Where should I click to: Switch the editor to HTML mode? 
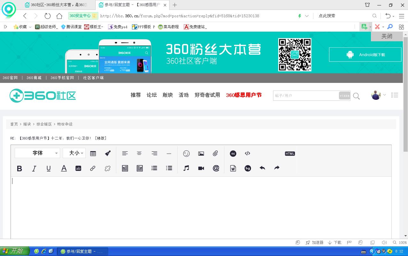point(290,154)
